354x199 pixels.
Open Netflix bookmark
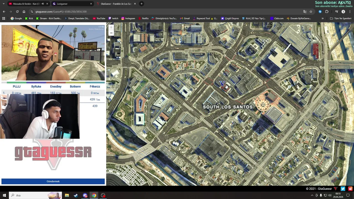point(143,19)
